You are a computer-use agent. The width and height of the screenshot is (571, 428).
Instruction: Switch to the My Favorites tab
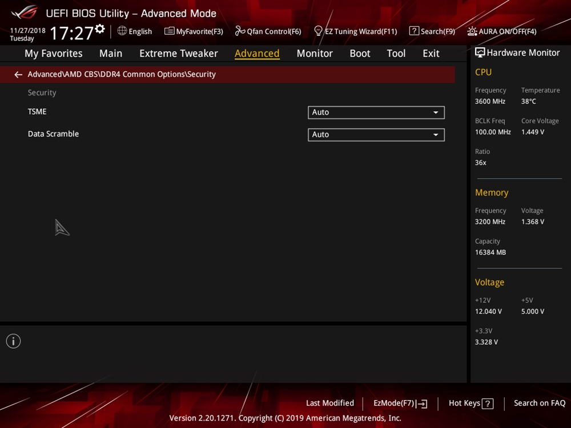54,54
